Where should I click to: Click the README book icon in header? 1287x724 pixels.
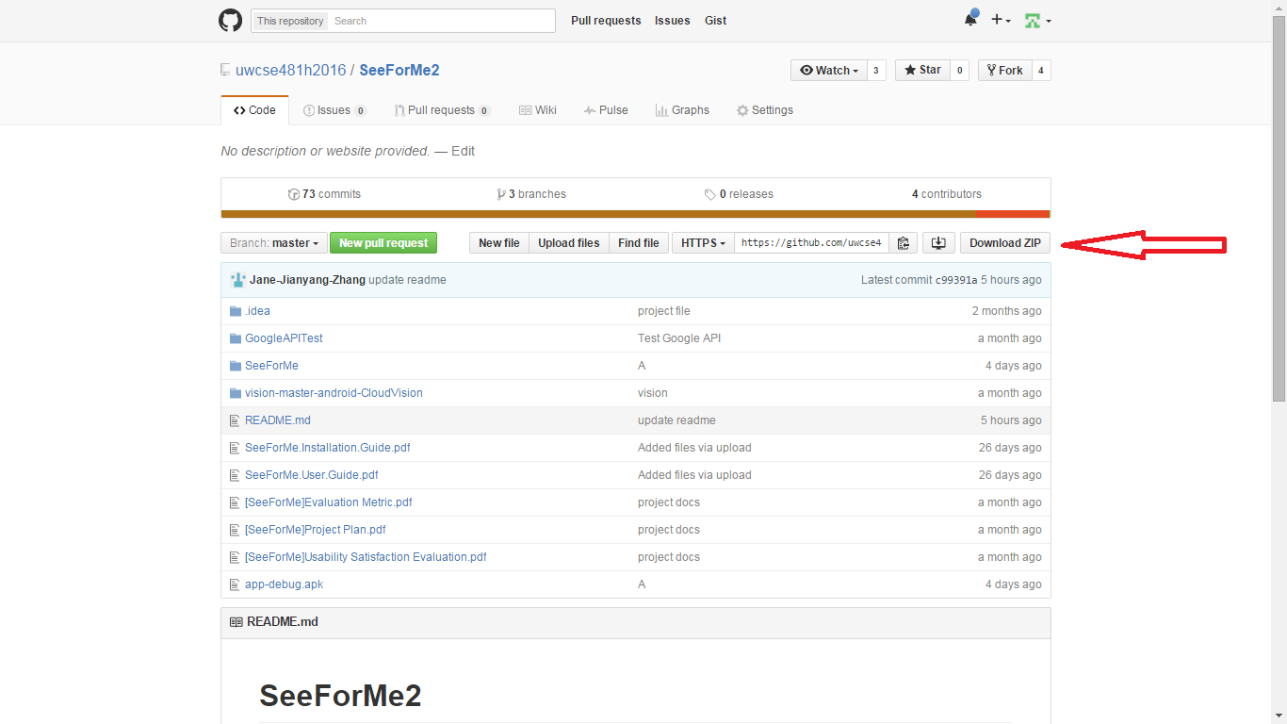(236, 622)
